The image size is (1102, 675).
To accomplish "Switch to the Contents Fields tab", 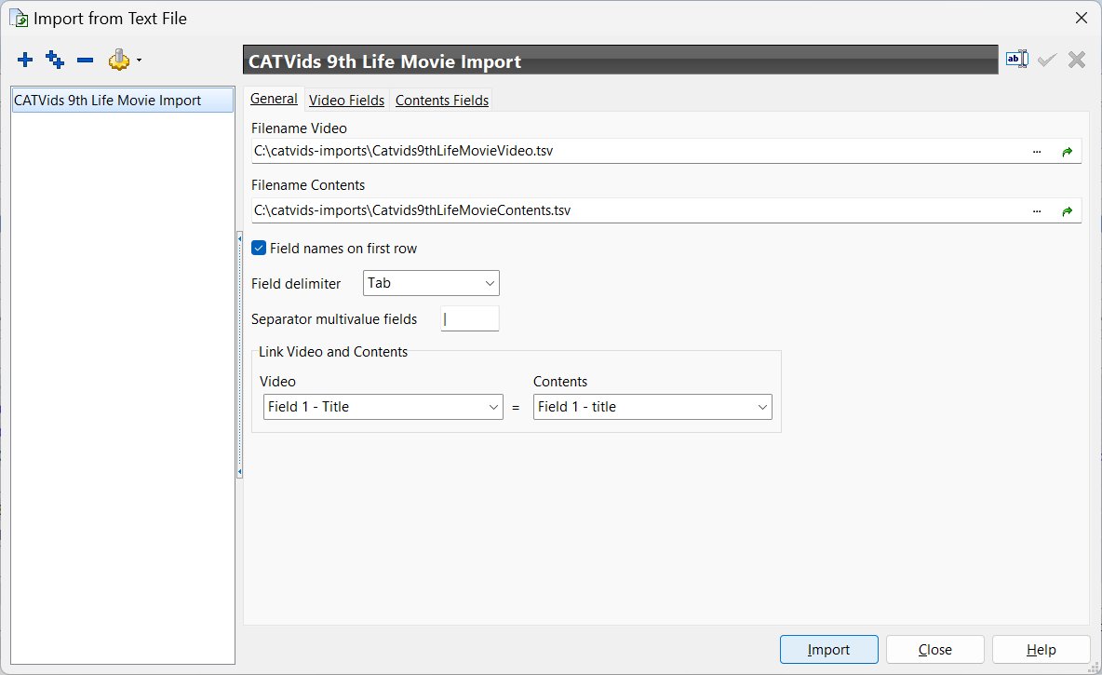I will (441, 100).
